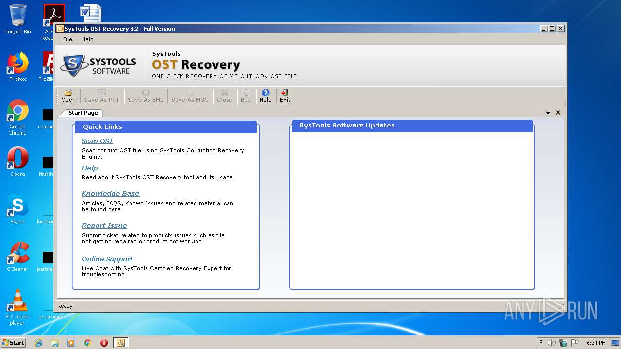Minimize the OST Recovery window
621x349 pixels.
point(544,29)
